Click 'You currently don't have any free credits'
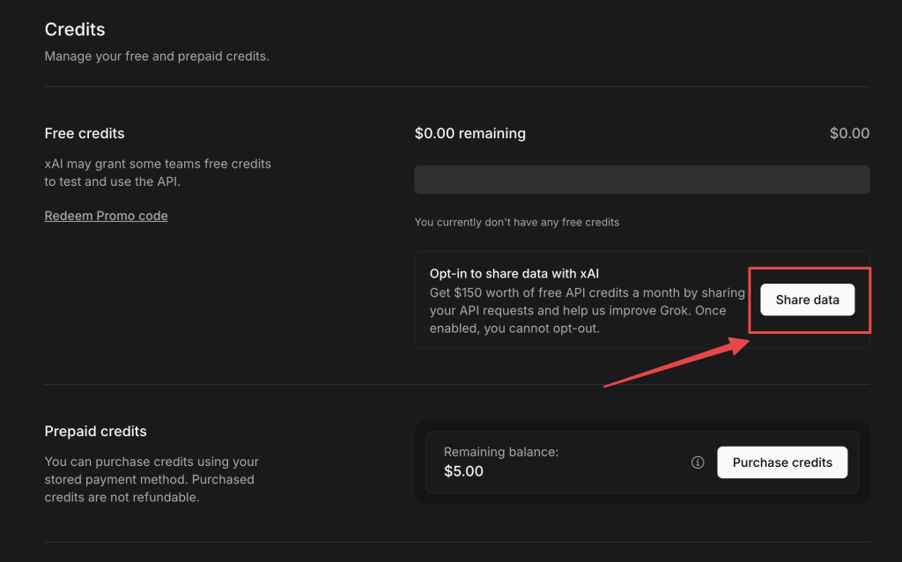Image resolution: width=902 pixels, height=562 pixels. click(516, 222)
